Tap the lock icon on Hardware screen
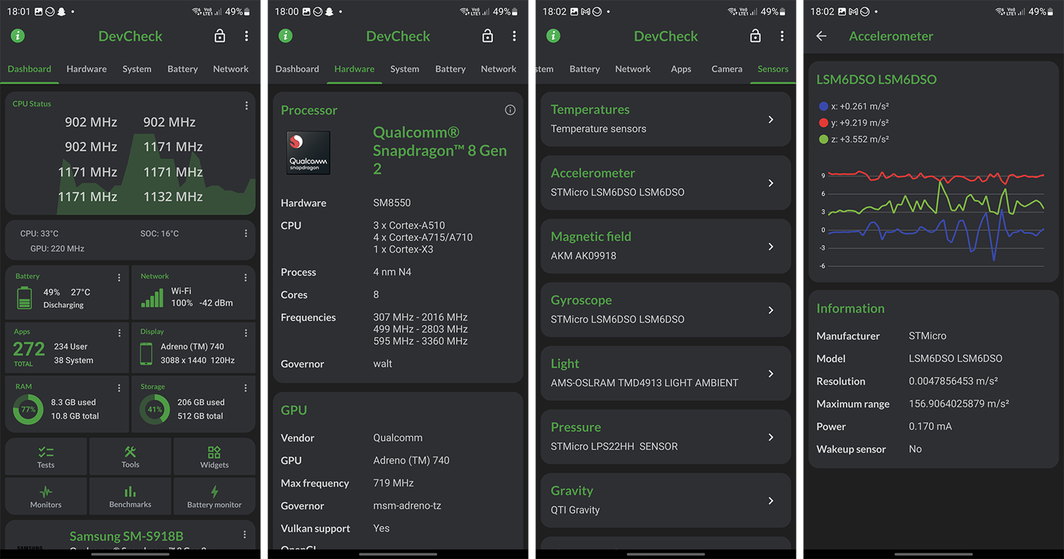 coord(487,36)
